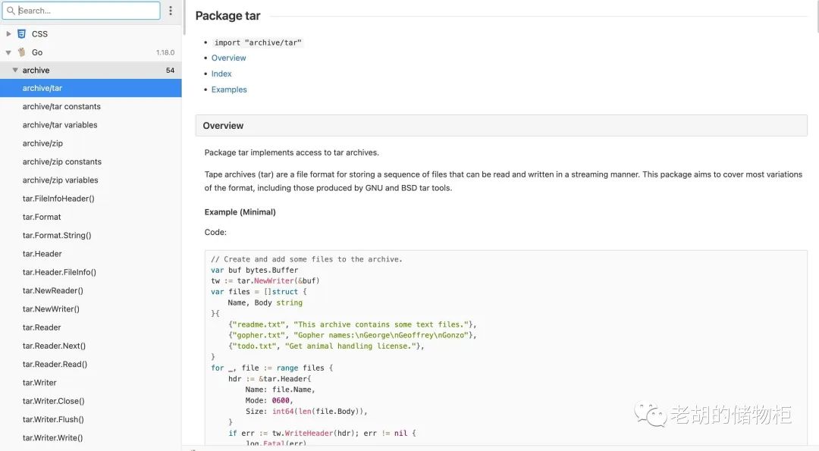
Task: Open tar.Header.FileInfo() entry
Action: click(x=91, y=272)
